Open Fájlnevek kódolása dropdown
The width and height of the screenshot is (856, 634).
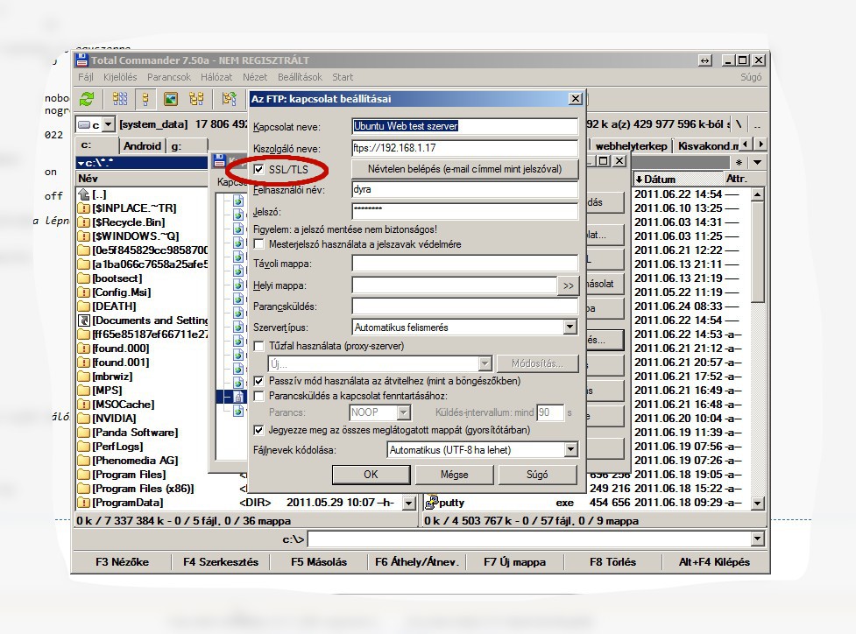tap(570, 449)
